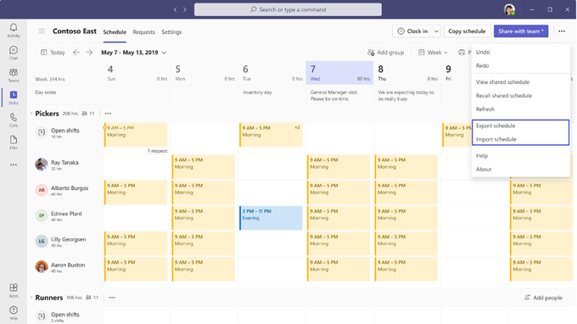Image resolution: width=577 pixels, height=324 pixels.
Task: Open Runners group options ellipsis
Action: 112,297
